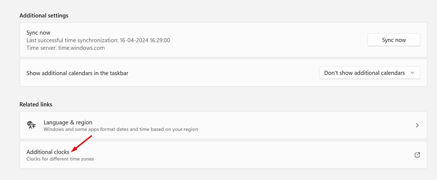Open the additional calendars dropdown
The height and width of the screenshot is (180, 437).
click(x=370, y=73)
